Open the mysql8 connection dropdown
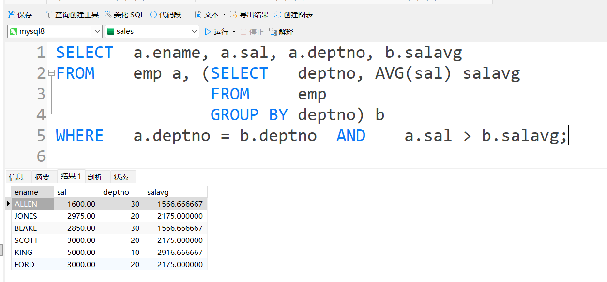 click(x=55, y=31)
